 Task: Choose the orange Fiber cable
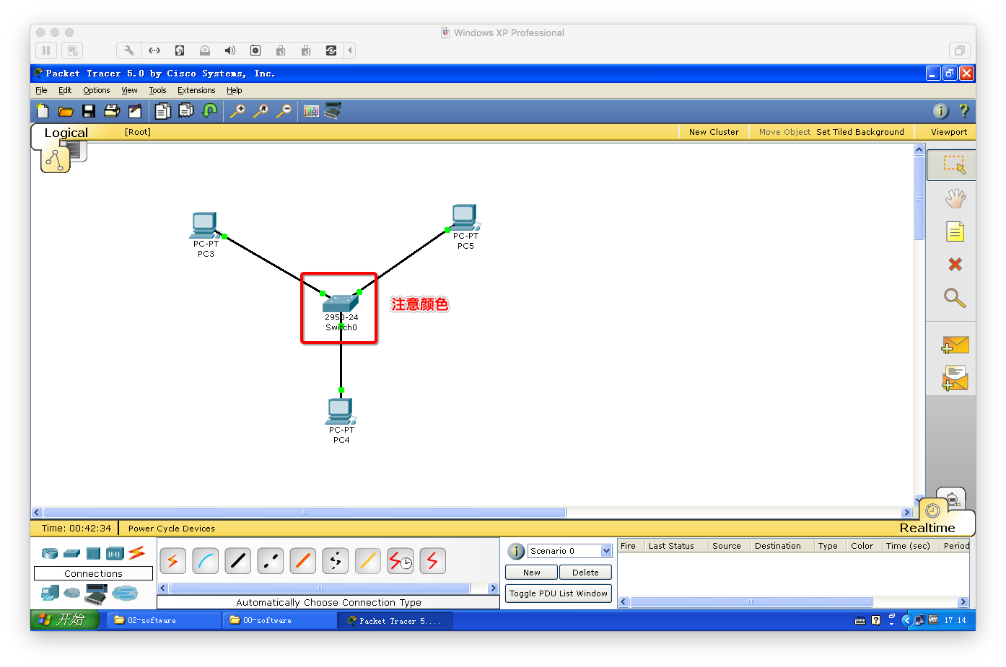coord(302,561)
